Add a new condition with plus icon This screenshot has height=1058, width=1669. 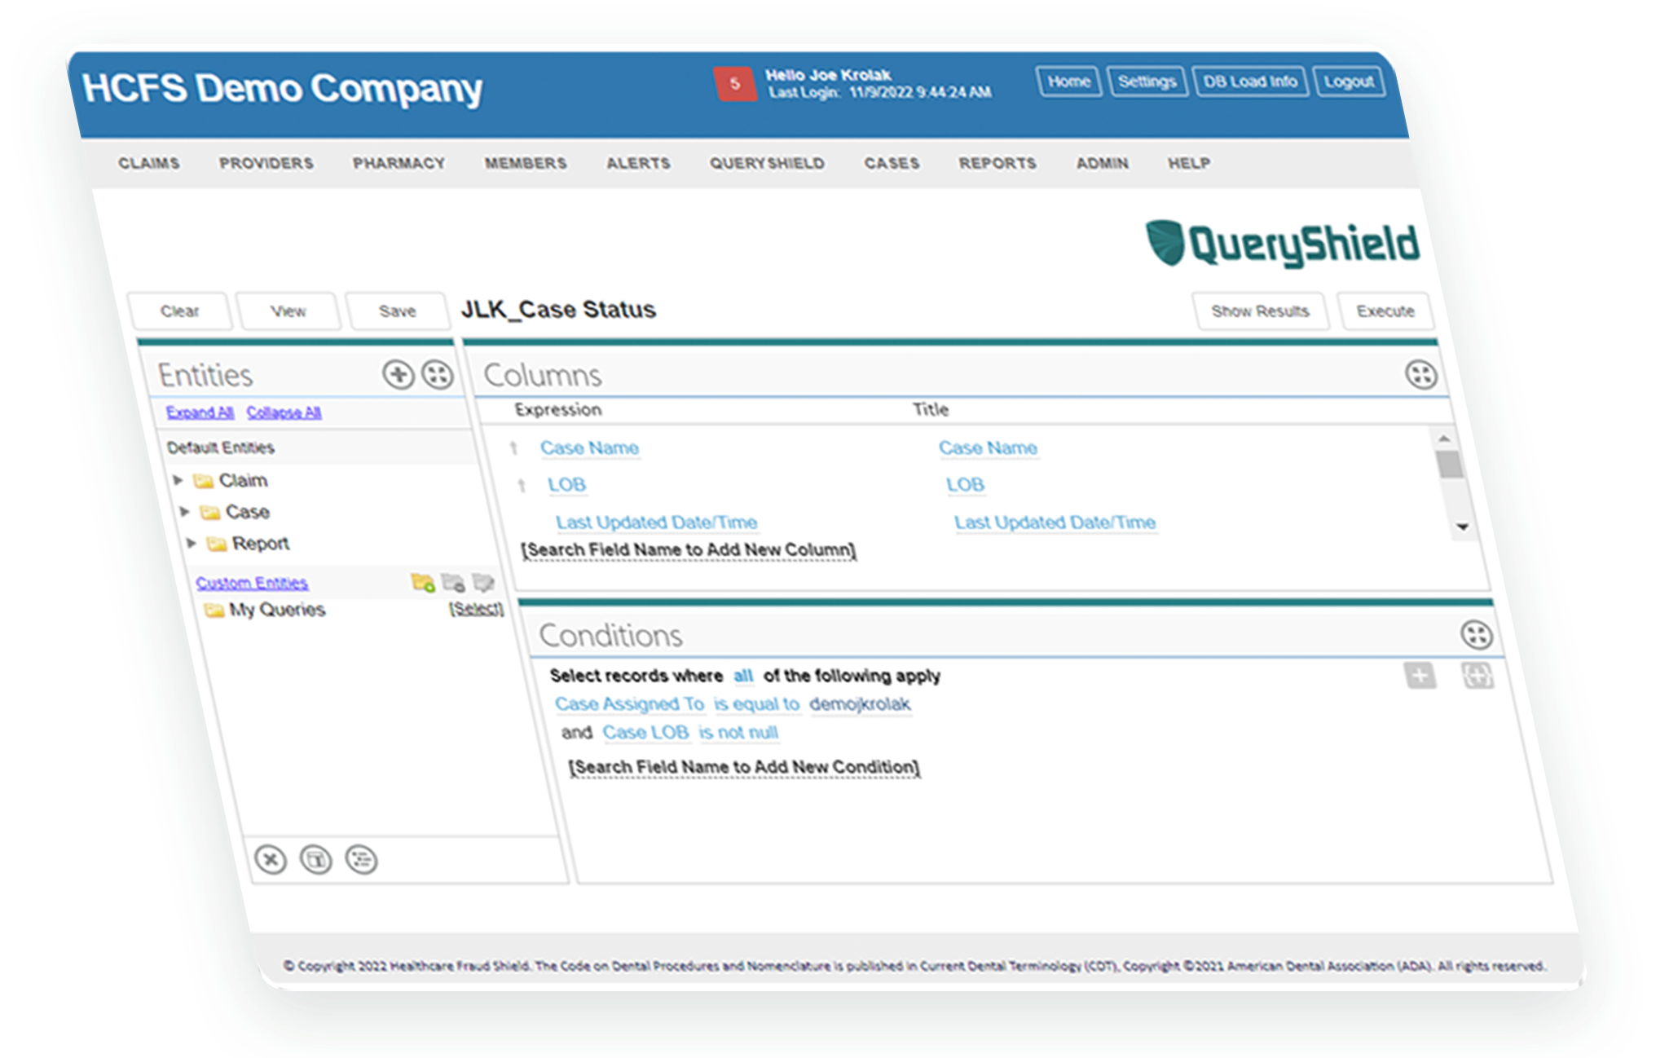[1420, 675]
